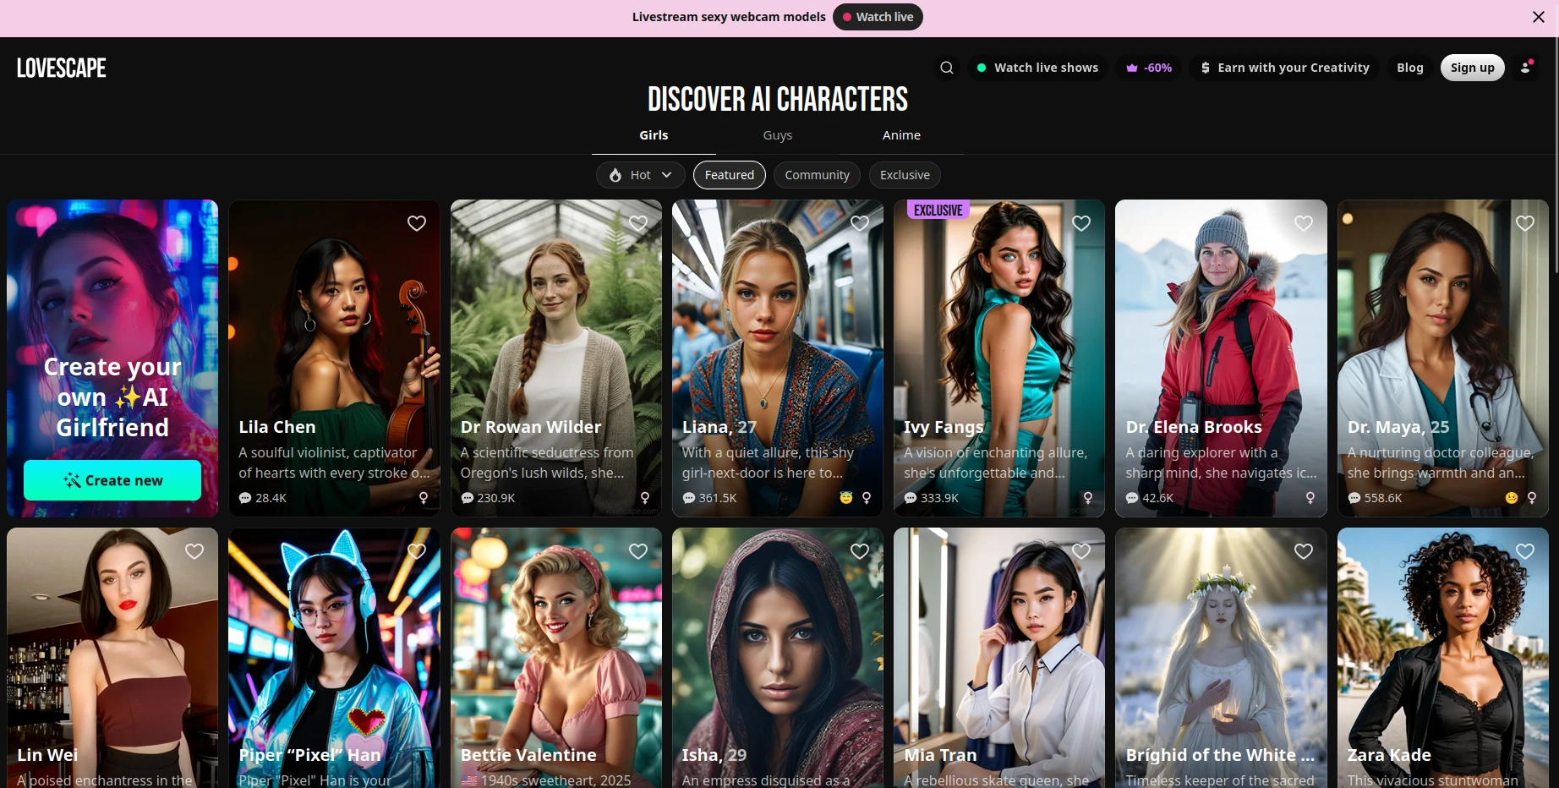
Task: Heart the Zara Kade card
Action: (1525, 551)
